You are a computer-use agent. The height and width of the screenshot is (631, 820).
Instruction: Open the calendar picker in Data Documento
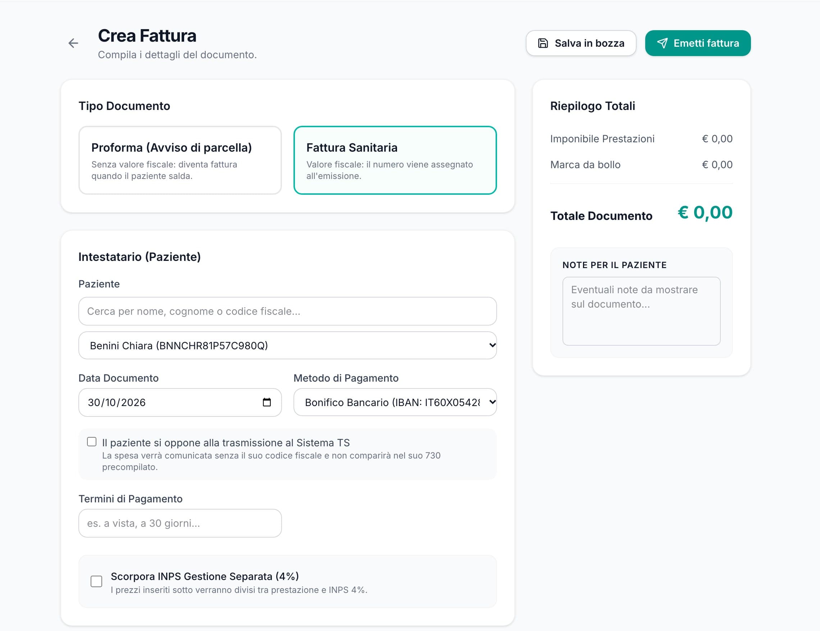[x=266, y=402]
